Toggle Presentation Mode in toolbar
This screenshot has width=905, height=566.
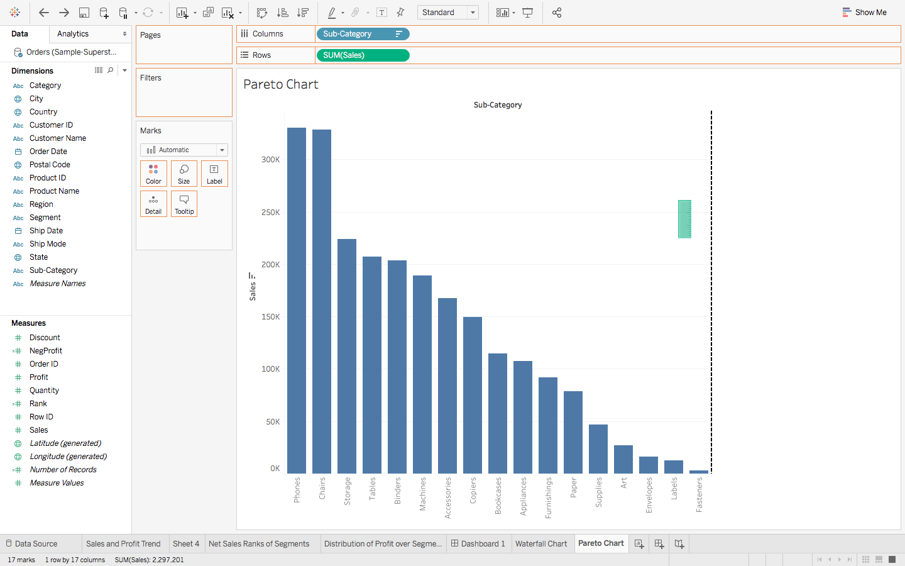[528, 13]
